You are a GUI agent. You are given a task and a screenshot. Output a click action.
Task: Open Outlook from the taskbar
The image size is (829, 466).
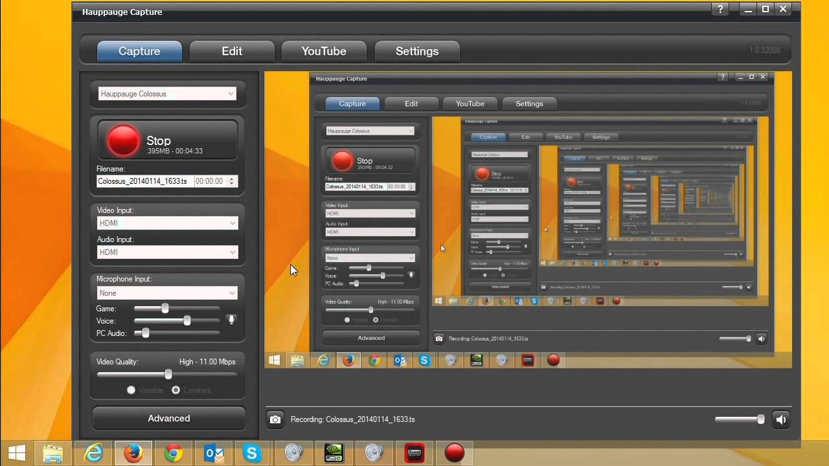213,454
